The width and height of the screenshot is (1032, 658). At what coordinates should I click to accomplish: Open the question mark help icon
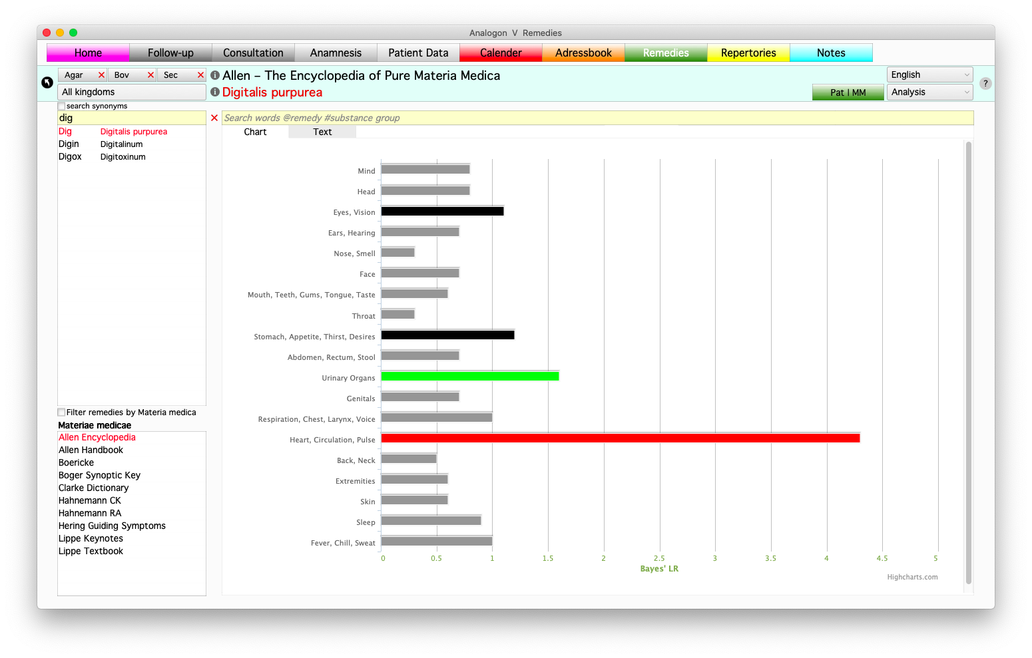point(985,83)
